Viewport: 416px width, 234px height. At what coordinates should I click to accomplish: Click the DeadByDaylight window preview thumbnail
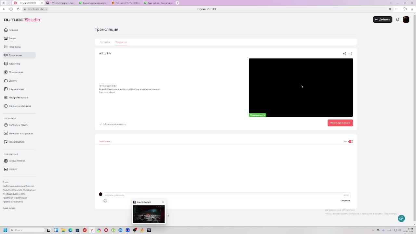tap(149, 214)
